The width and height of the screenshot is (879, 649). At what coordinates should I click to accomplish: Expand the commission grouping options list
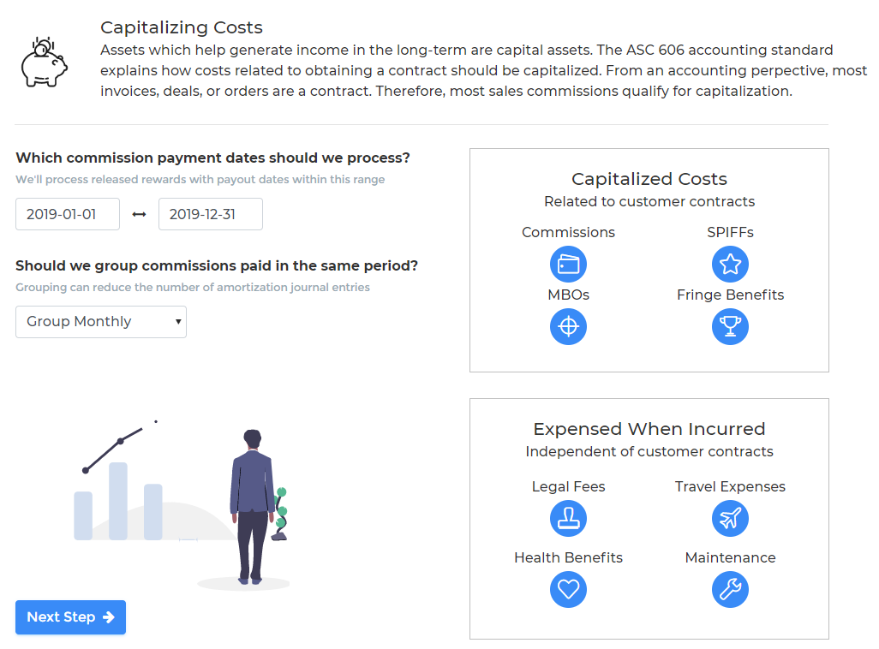(x=100, y=321)
